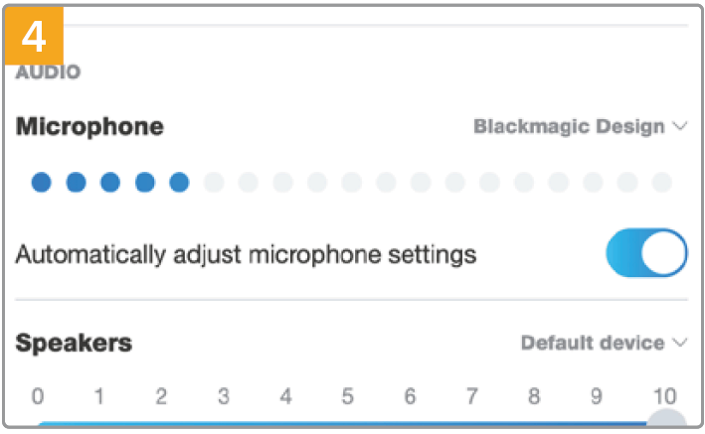Screen dimensions: 705x434
Task: Click the first gray microphone level dot
Action: 214,183
